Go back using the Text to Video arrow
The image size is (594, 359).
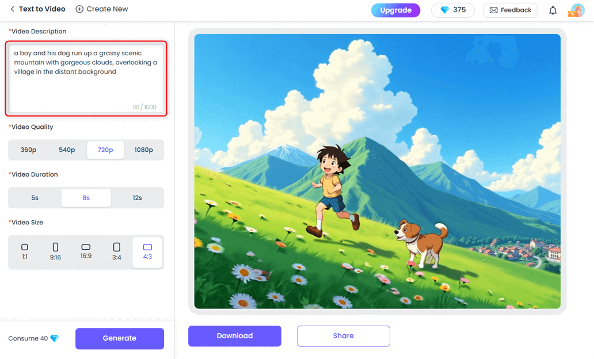[13, 9]
